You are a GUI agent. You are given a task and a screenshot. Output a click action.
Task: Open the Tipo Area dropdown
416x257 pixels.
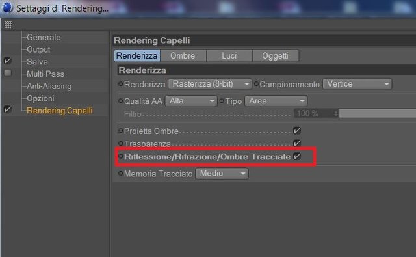pyautogui.click(x=276, y=101)
